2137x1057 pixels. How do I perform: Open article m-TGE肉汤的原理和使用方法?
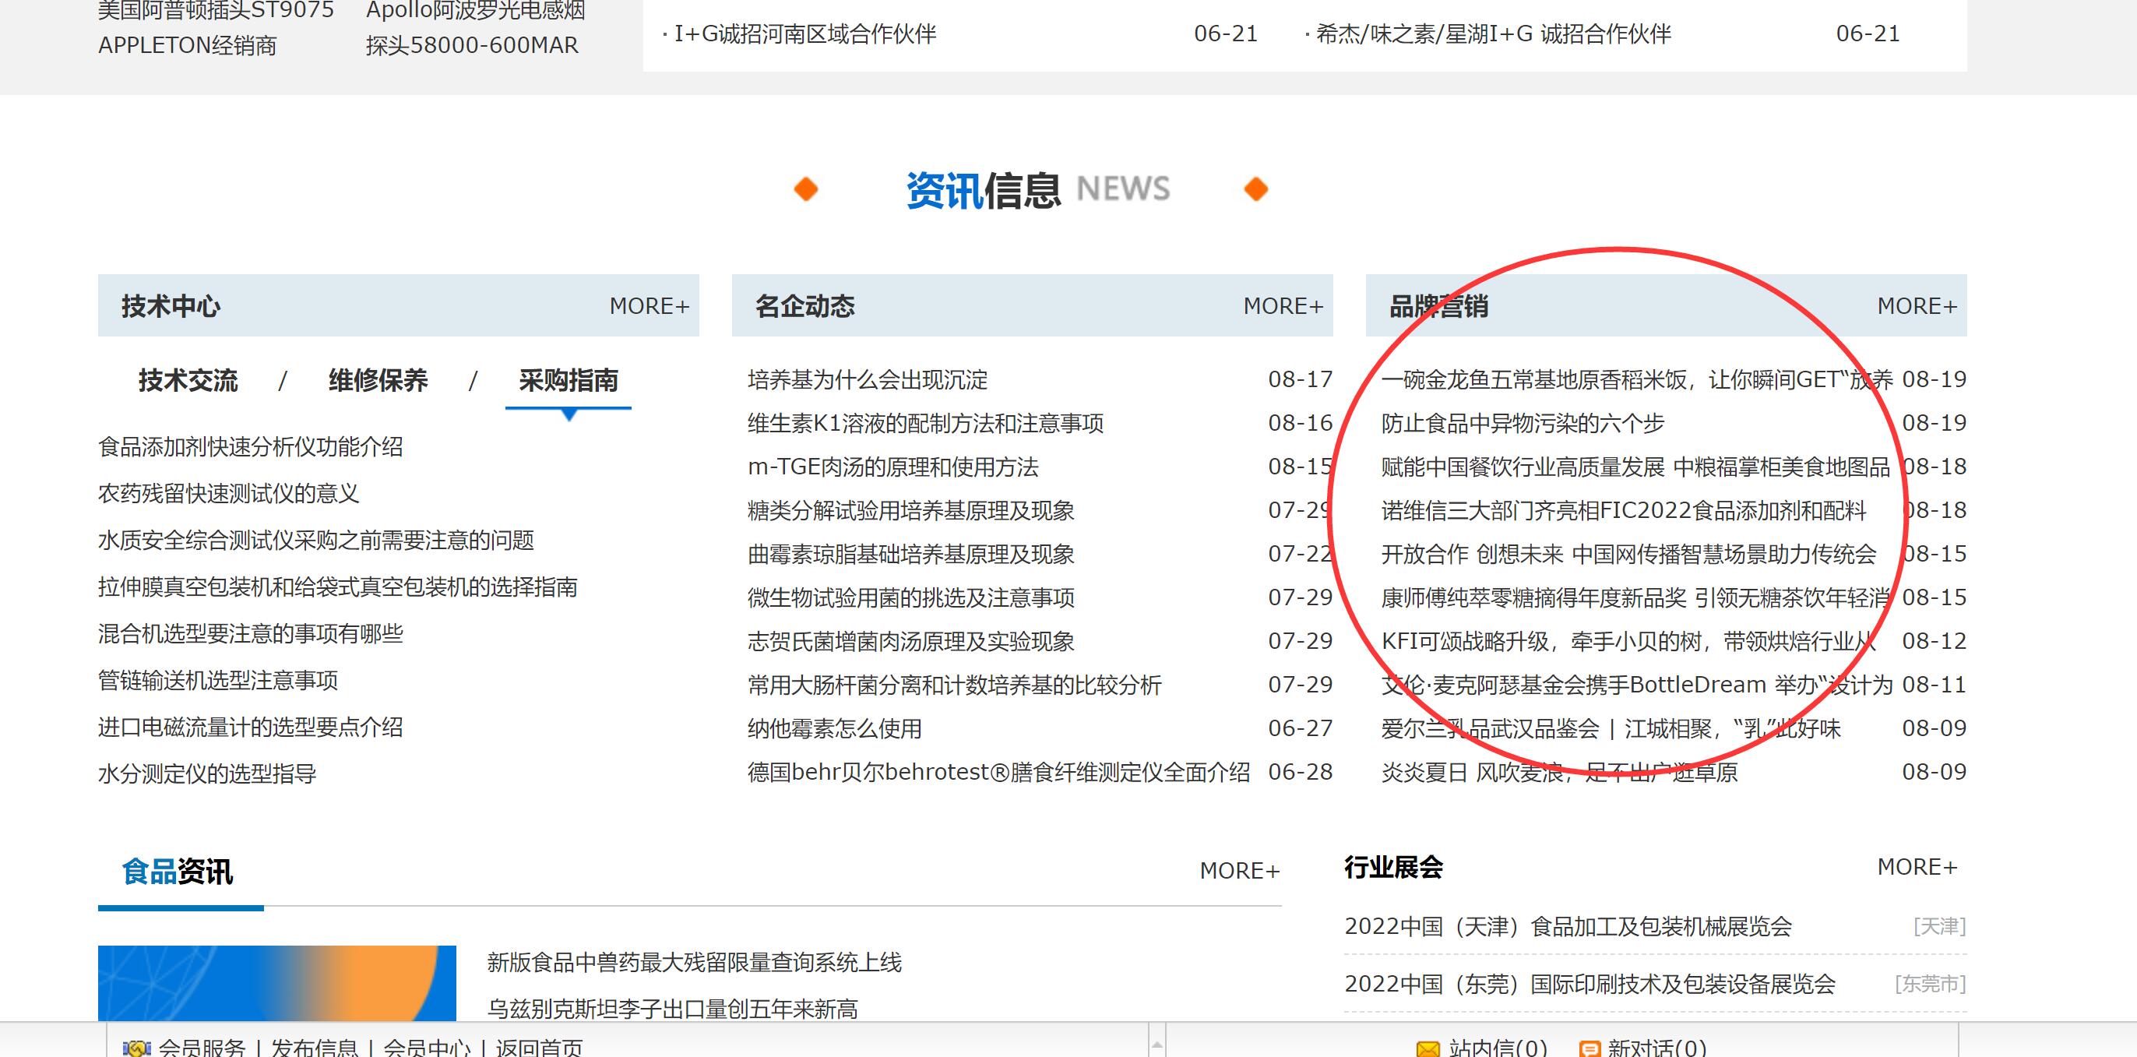pyautogui.click(x=893, y=467)
